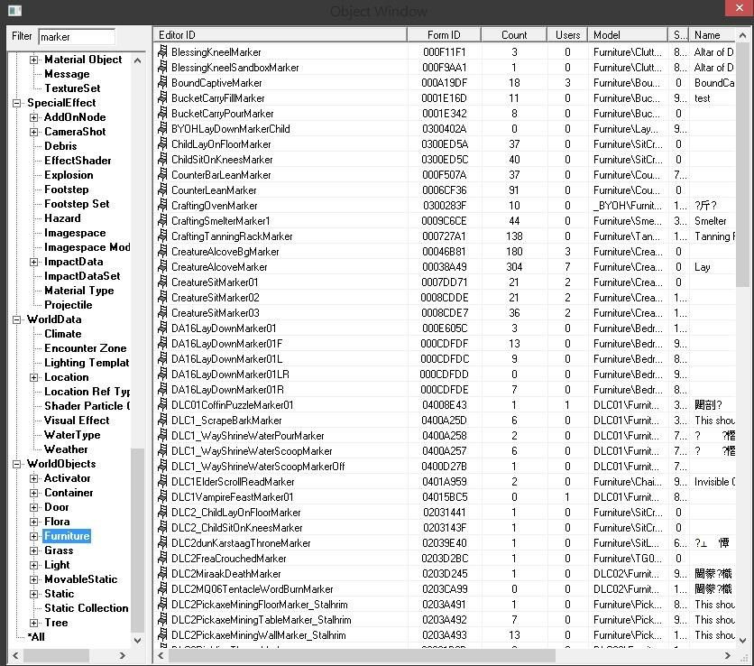The height and width of the screenshot is (666, 754).
Task: Select the Weather category in the tree
Action: point(66,449)
